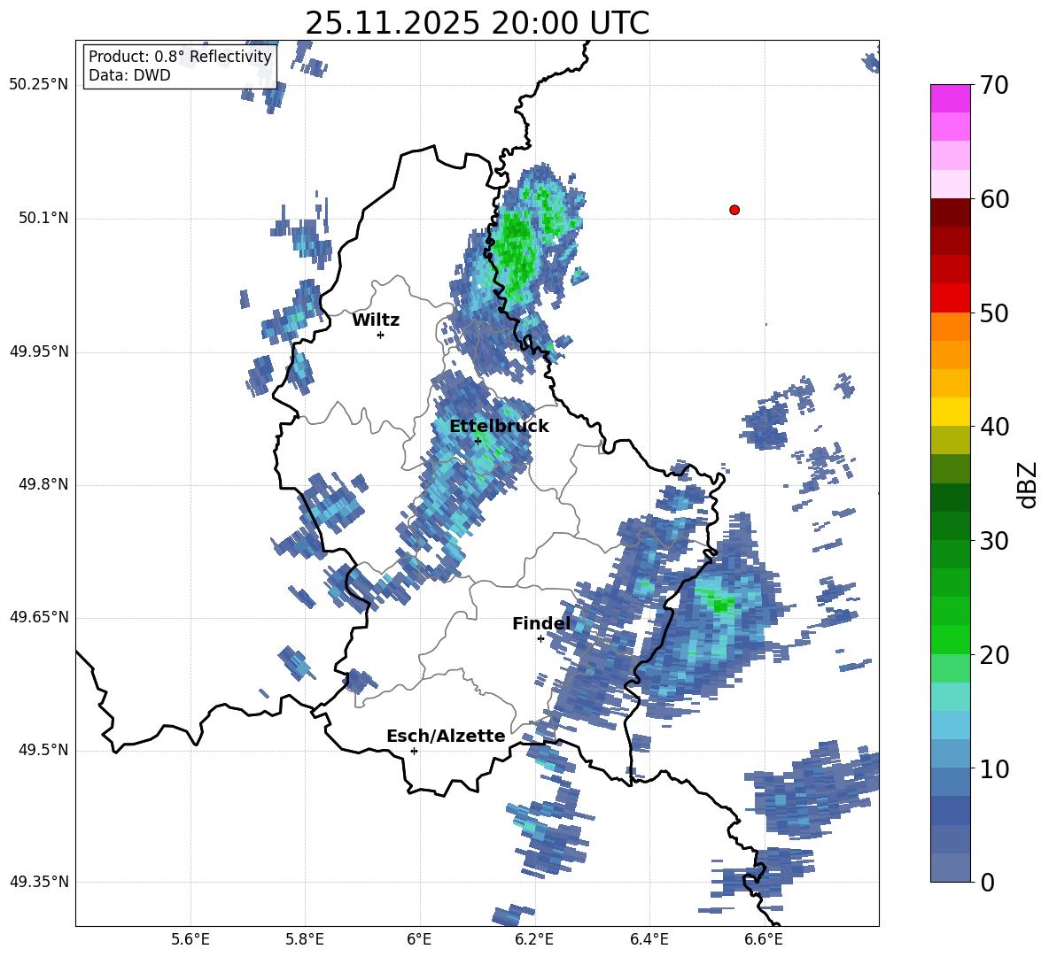Viewport: 1049px width, 957px height.
Task: Click the 49.35°N latitude label
Action: (x=39, y=882)
